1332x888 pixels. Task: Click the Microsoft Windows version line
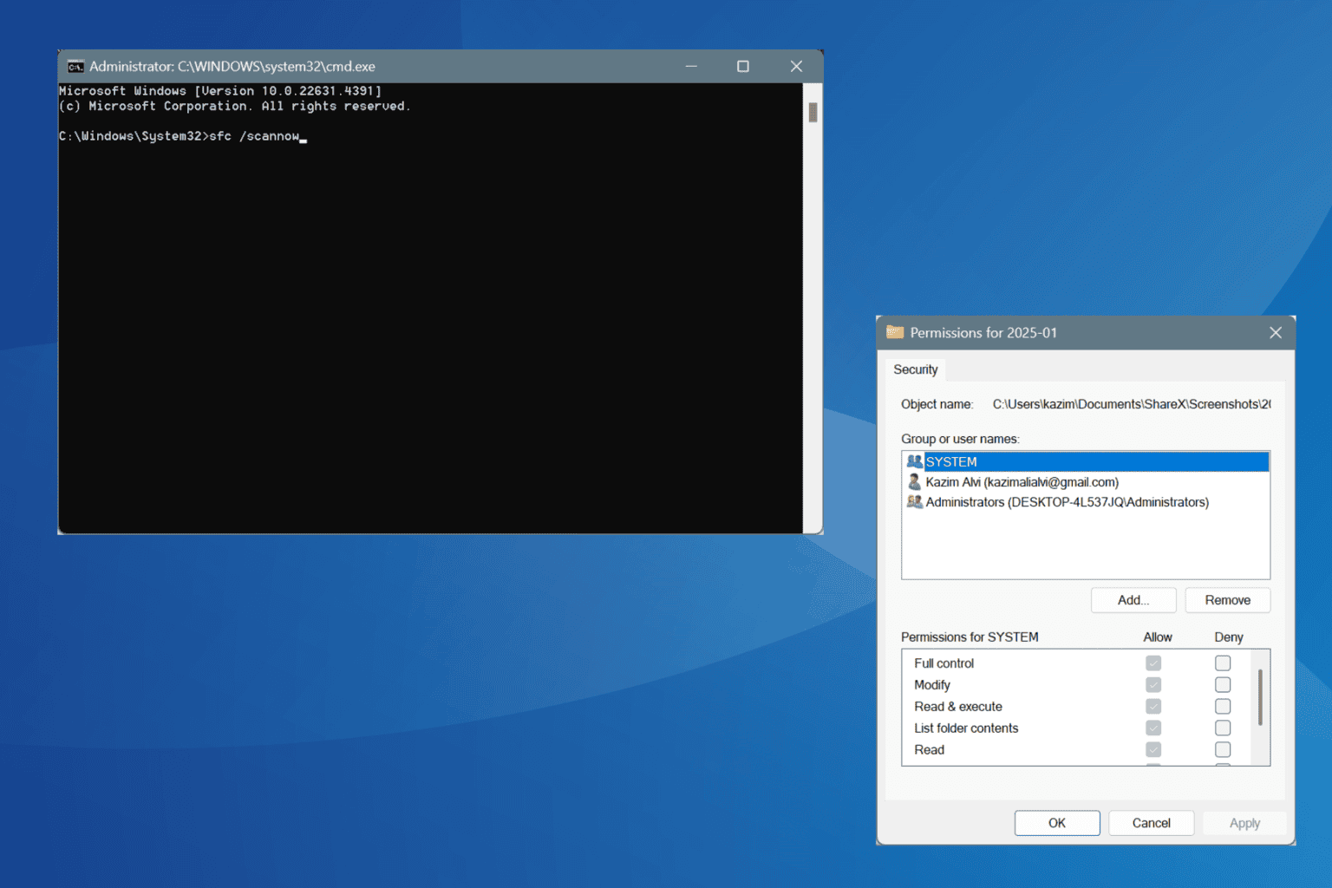click(x=220, y=90)
